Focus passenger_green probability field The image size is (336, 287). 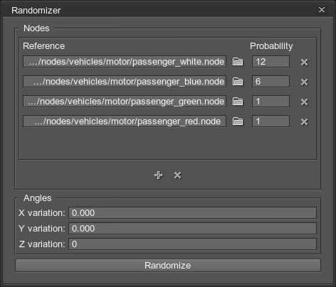coord(271,102)
